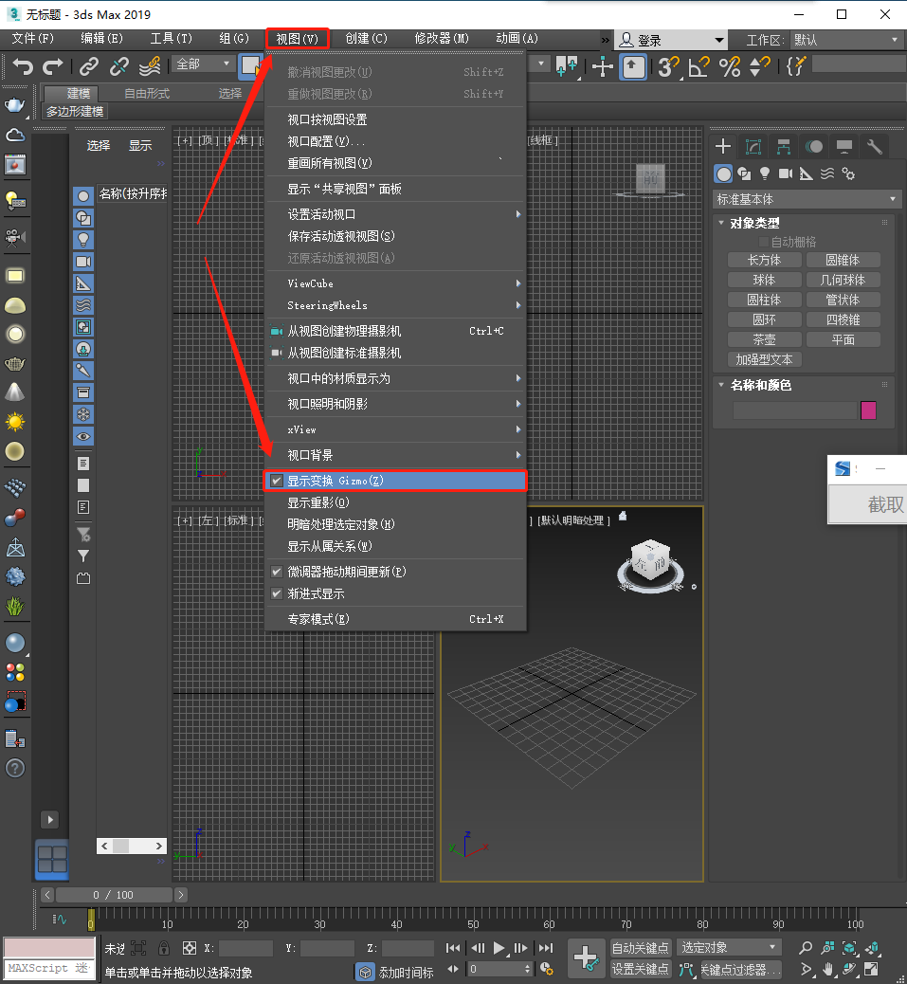Switch to the 自由形式 ribbon tab
Screen dimensions: 907x984
click(147, 94)
